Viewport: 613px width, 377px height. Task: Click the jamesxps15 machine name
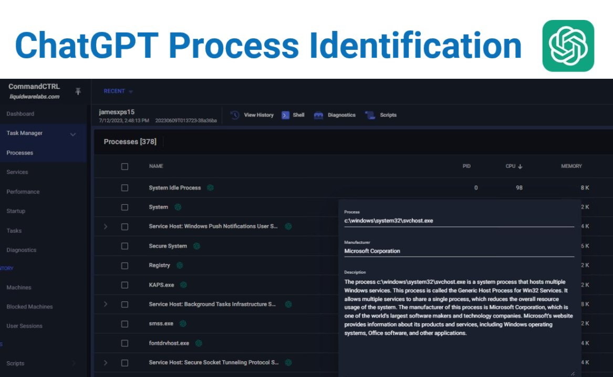click(117, 112)
